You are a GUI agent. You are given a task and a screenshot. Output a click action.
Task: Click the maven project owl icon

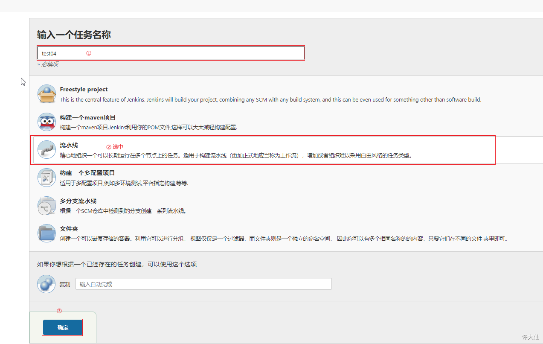tap(46, 122)
